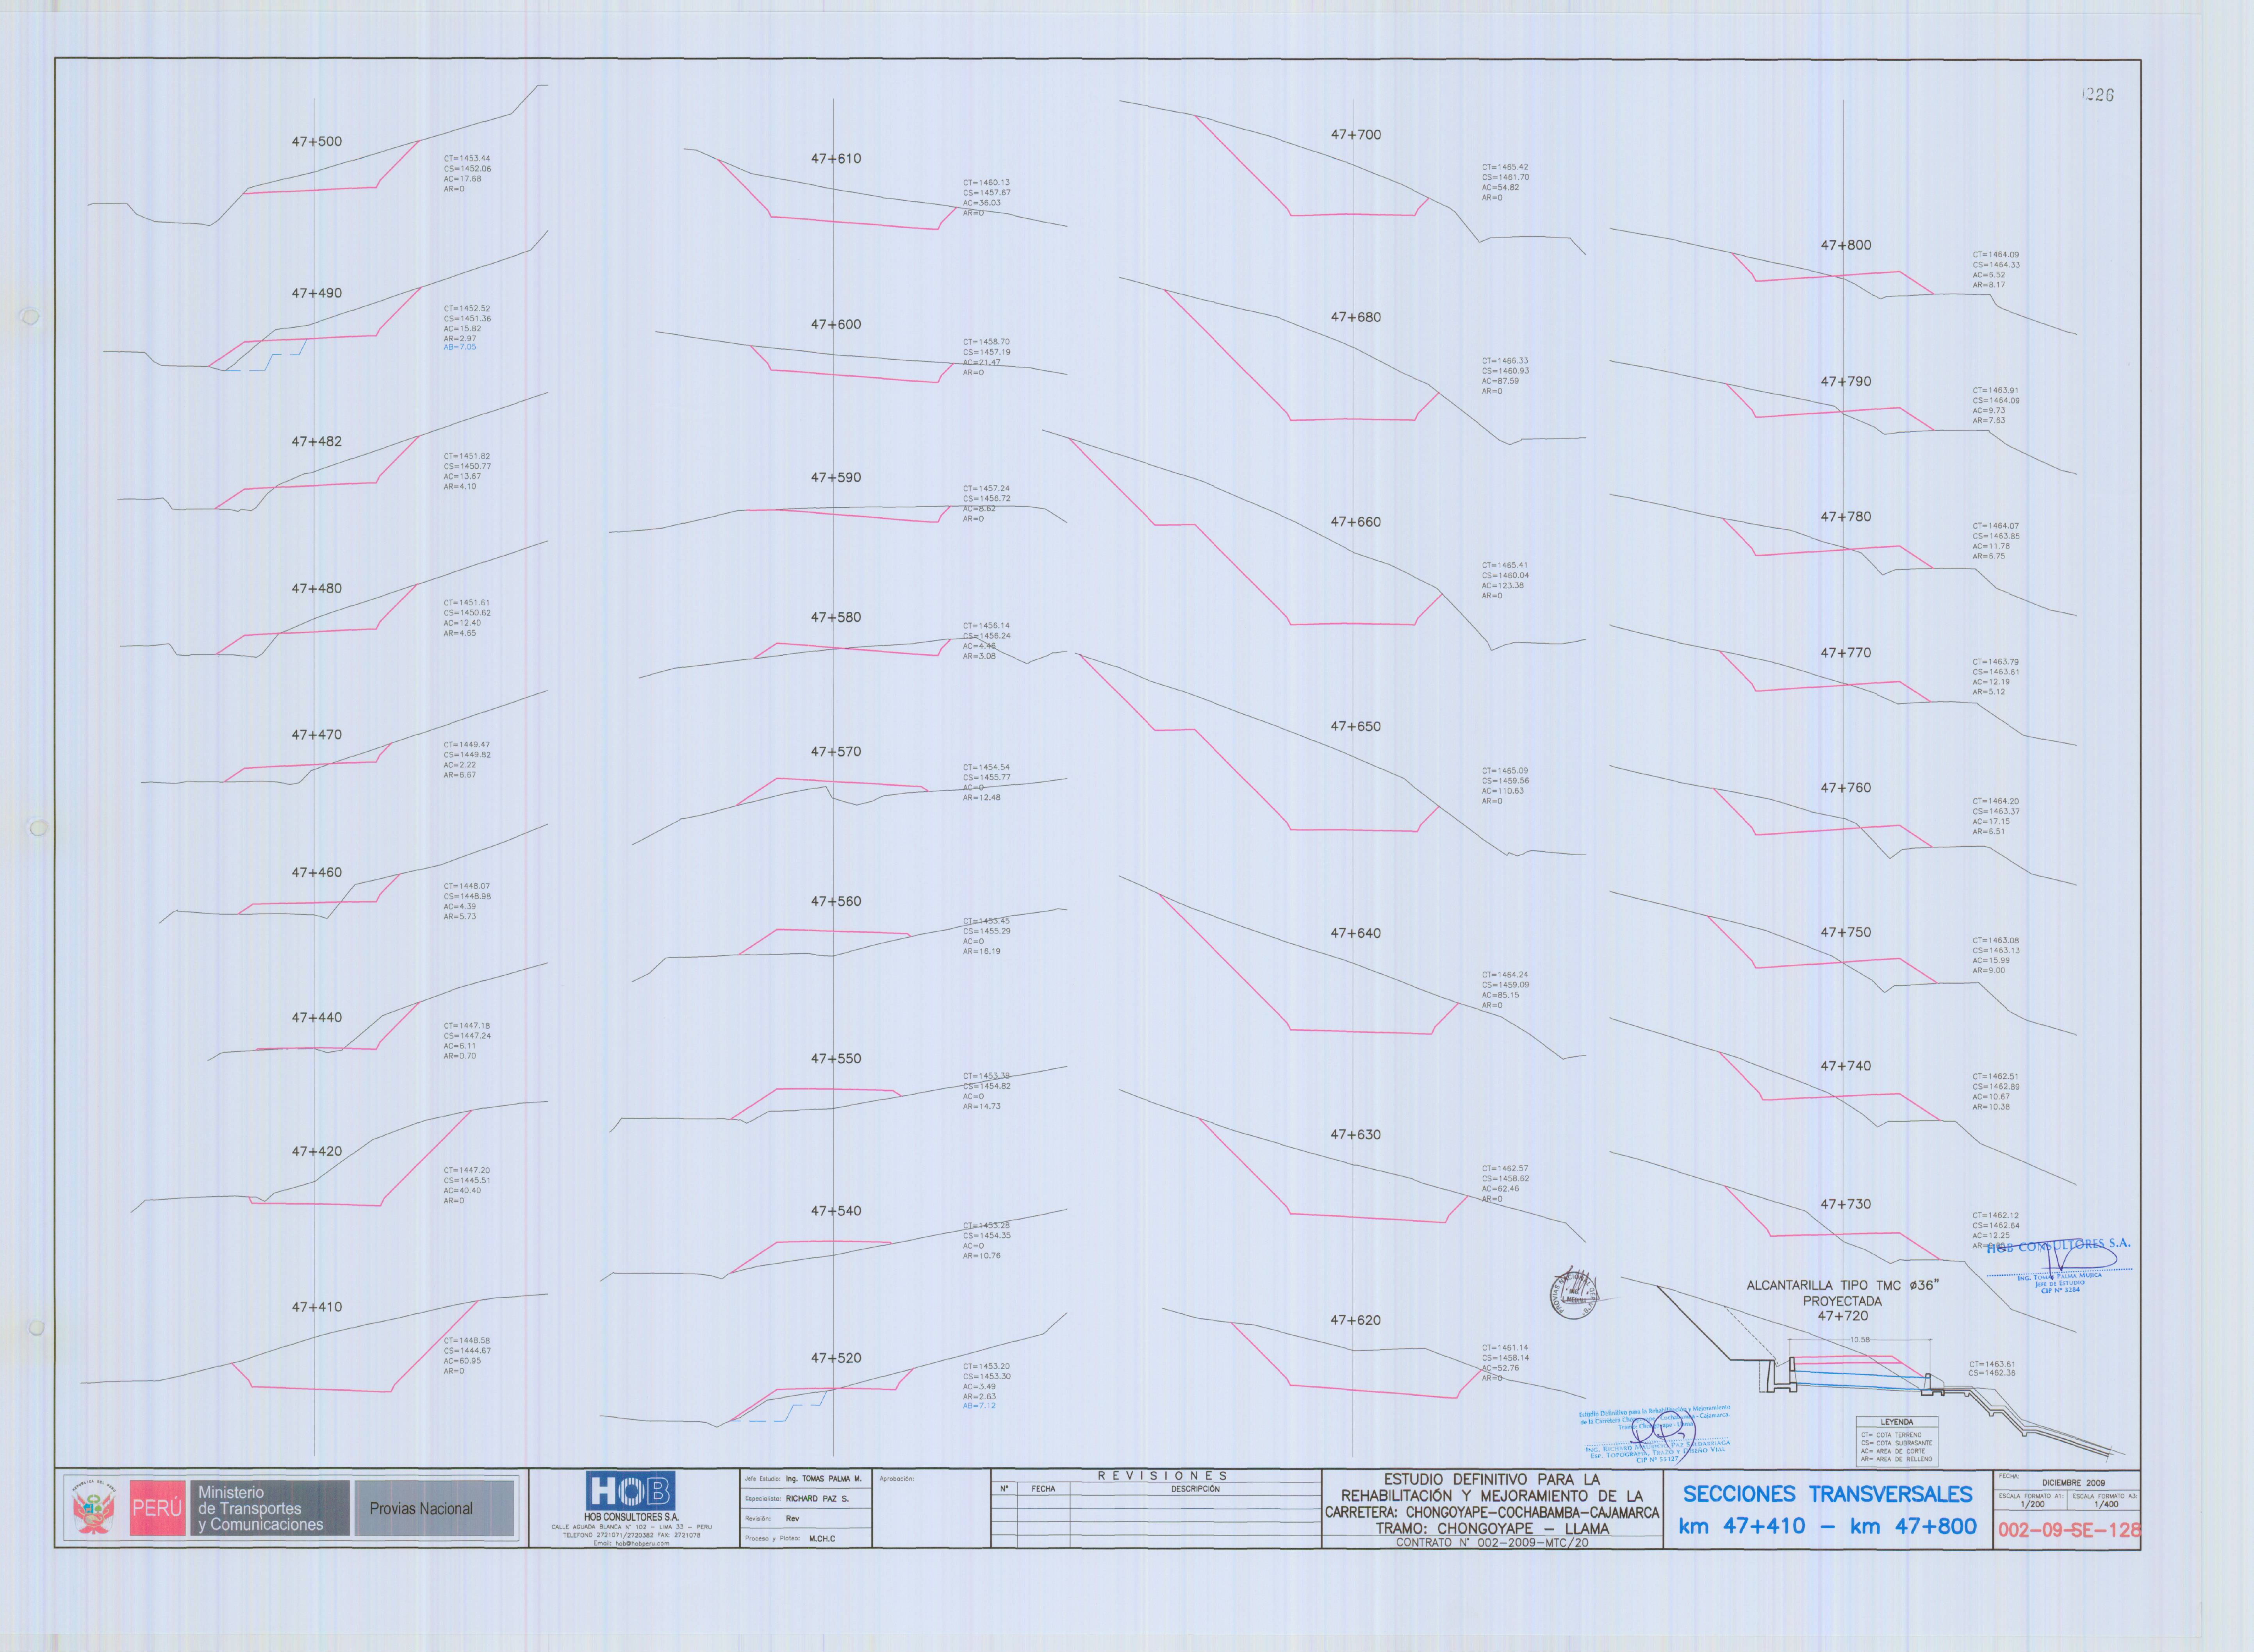Click the section label '47+640'
Screen dimensions: 2254x1652
coord(1355,933)
